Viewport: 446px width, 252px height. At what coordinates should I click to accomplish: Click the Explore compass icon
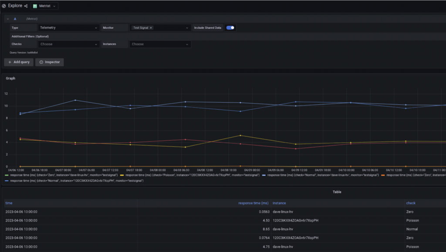point(4,6)
